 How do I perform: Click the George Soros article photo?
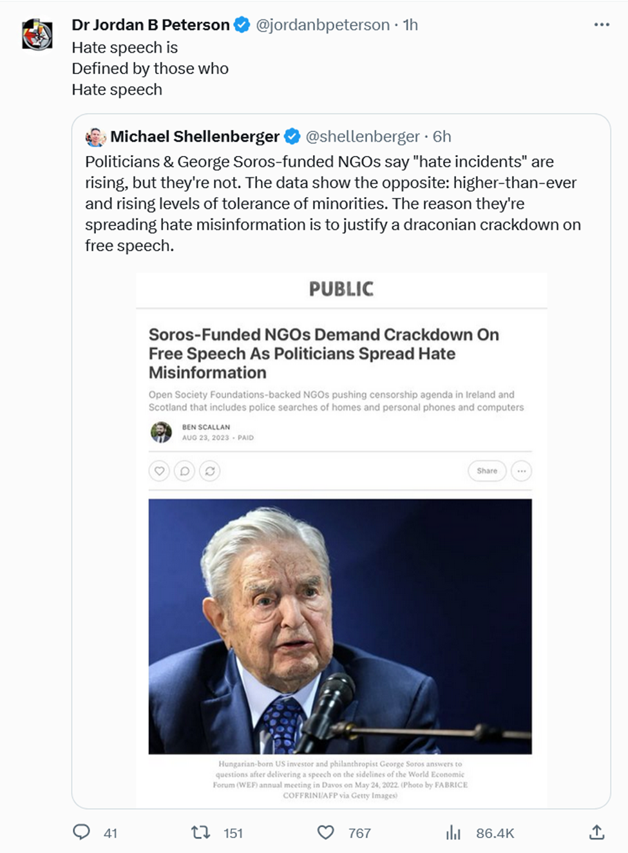pos(340,626)
